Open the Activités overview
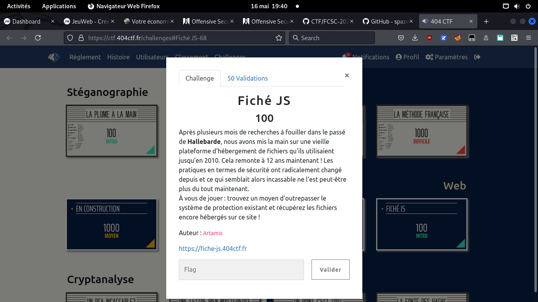Viewport: 538px width, 302px height. (x=19, y=6)
